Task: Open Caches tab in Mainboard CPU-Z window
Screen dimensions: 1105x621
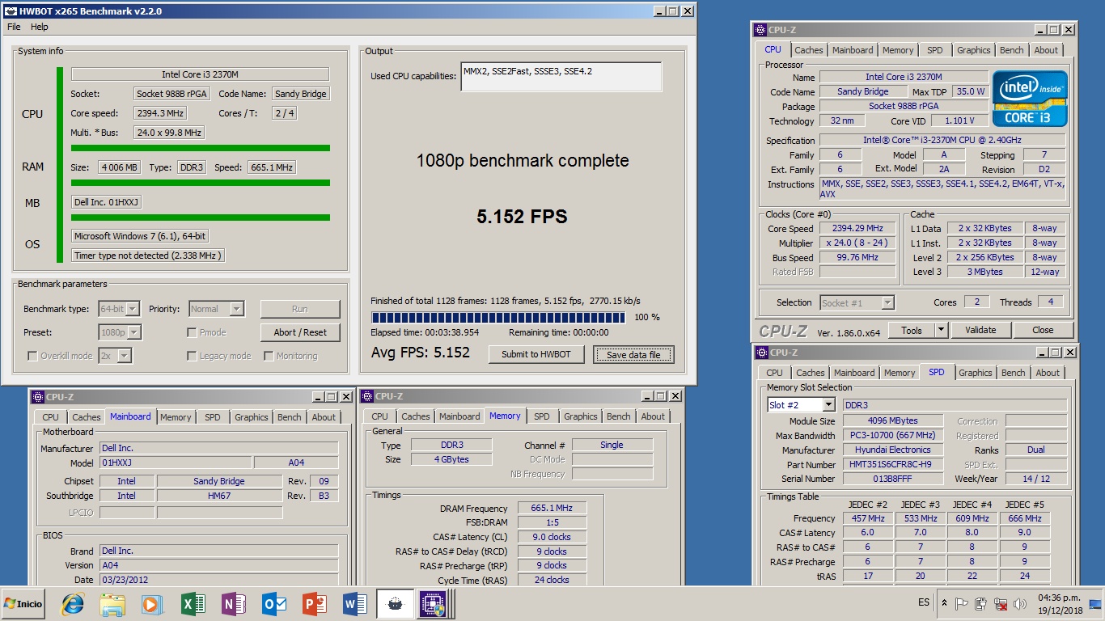Action: pos(86,417)
